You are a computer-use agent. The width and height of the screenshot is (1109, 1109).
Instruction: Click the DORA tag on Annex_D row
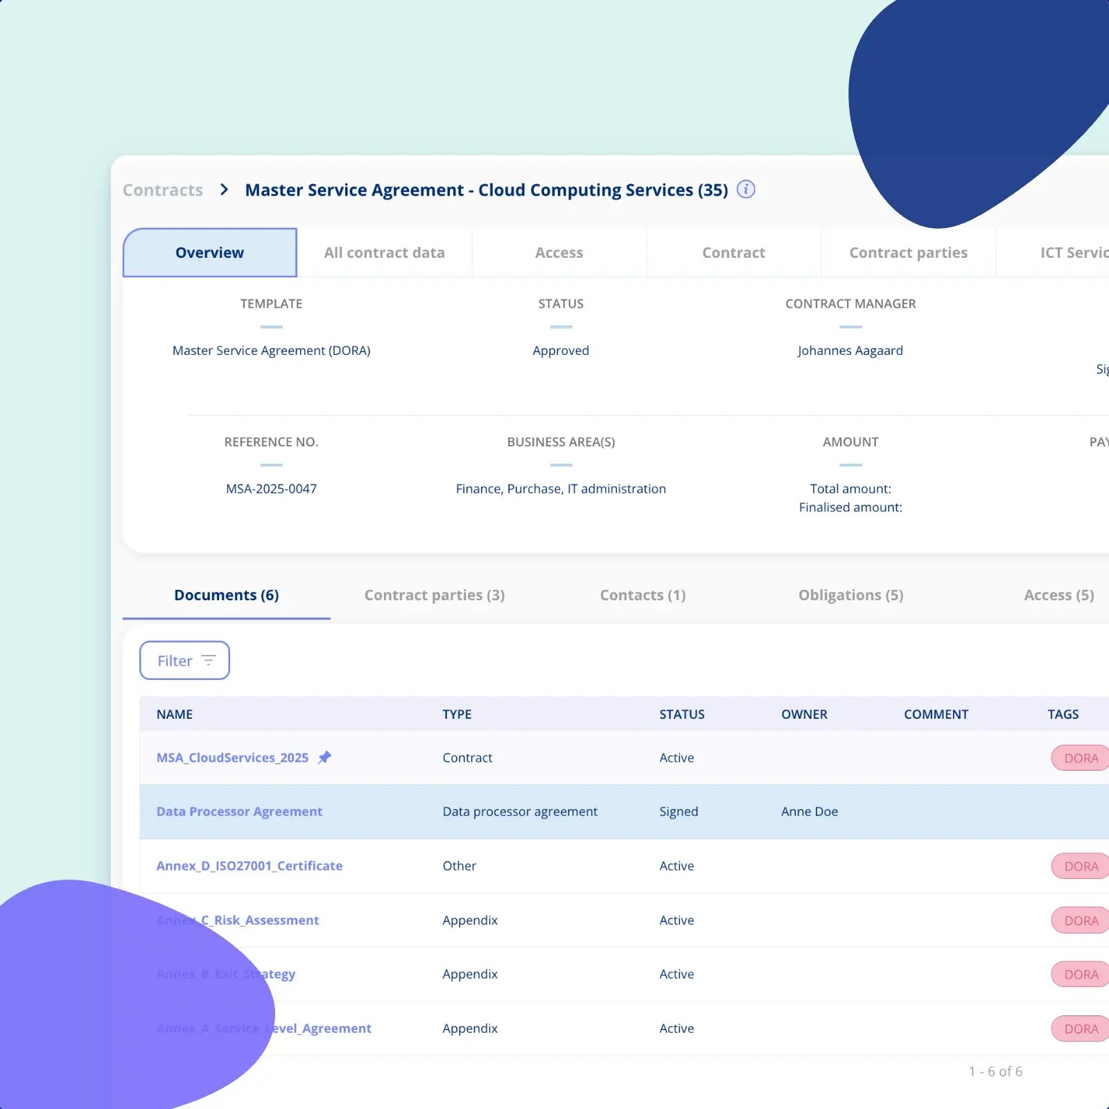(1081, 866)
